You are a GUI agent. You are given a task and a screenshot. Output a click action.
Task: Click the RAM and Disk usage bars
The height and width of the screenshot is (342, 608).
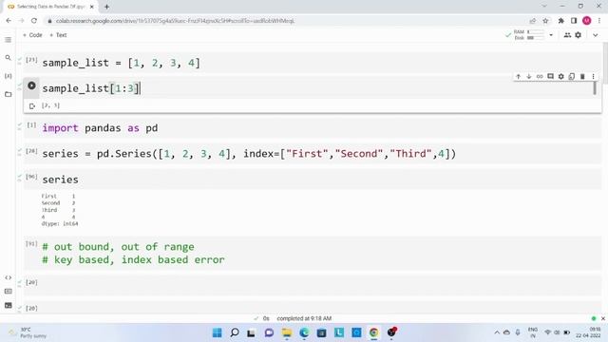[529, 35]
